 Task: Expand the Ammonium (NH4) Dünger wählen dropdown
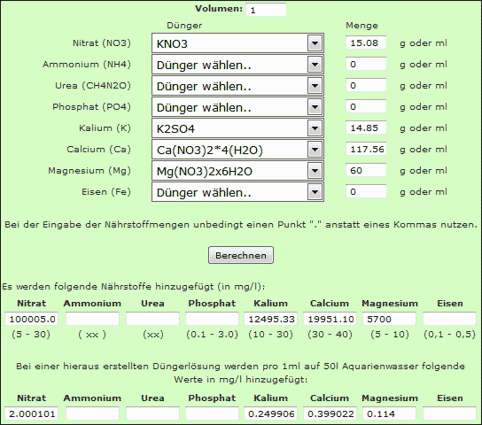click(237, 65)
